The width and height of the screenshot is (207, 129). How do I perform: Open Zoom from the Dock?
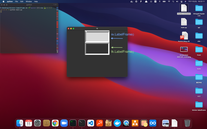tap(64, 123)
